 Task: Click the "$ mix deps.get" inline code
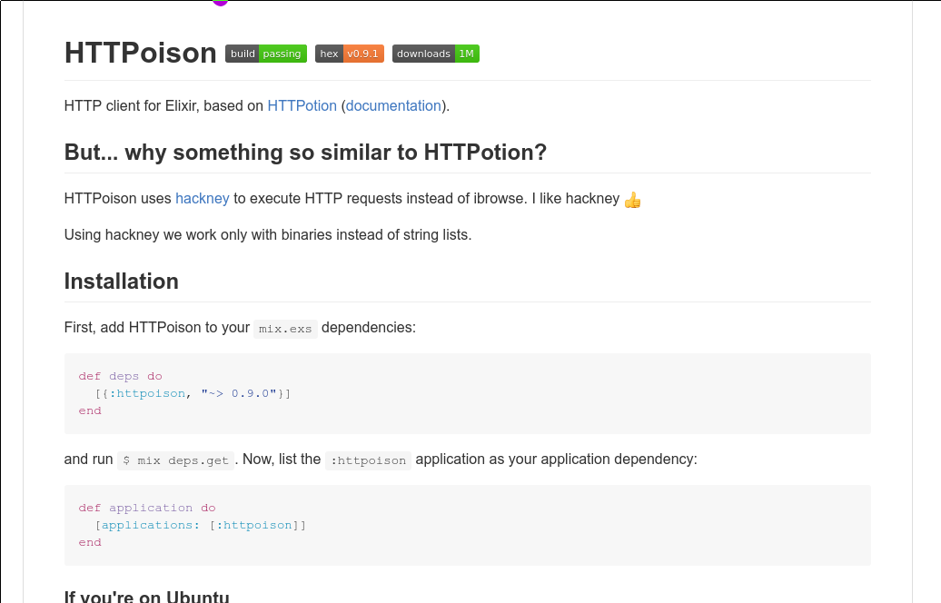(176, 460)
